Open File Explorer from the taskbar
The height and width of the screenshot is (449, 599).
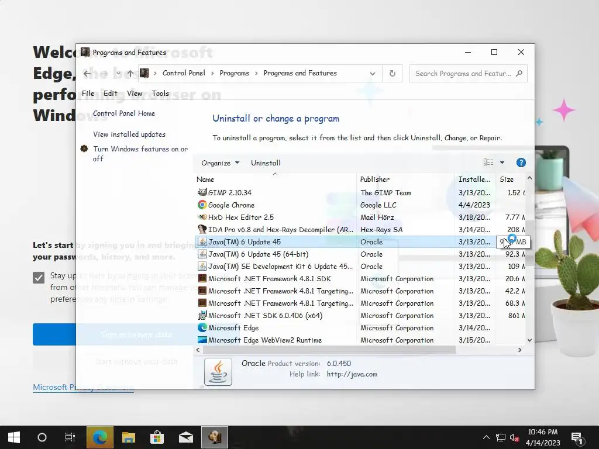[128, 437]
